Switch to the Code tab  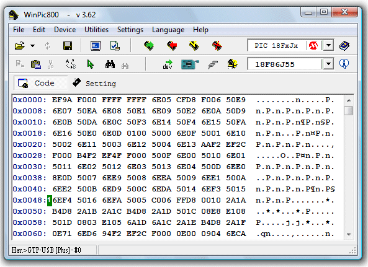(x=40, y=83)
